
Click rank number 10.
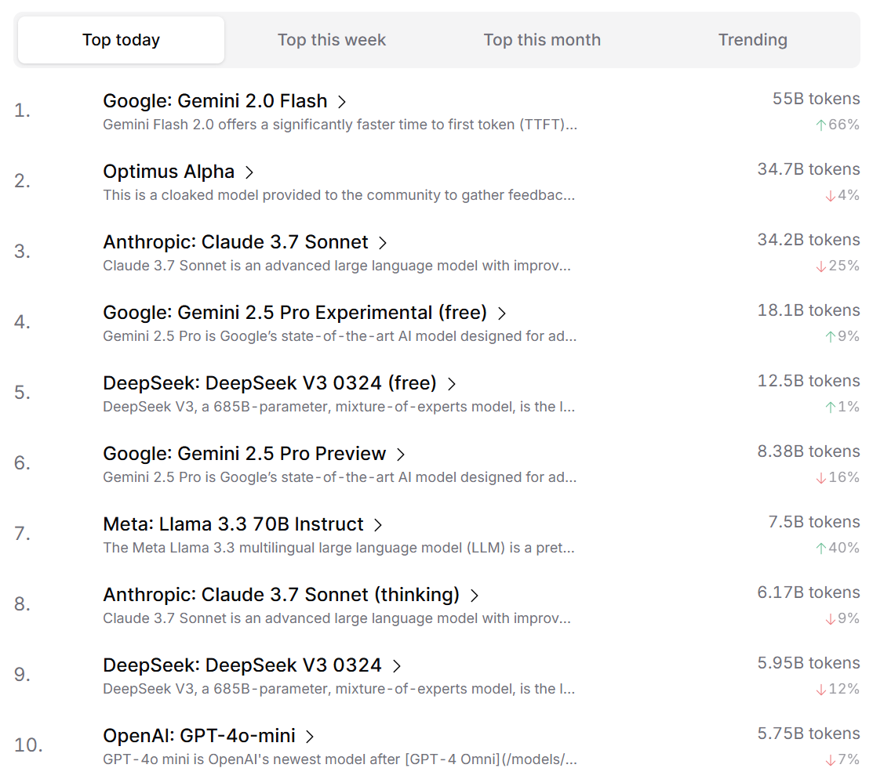28,745
